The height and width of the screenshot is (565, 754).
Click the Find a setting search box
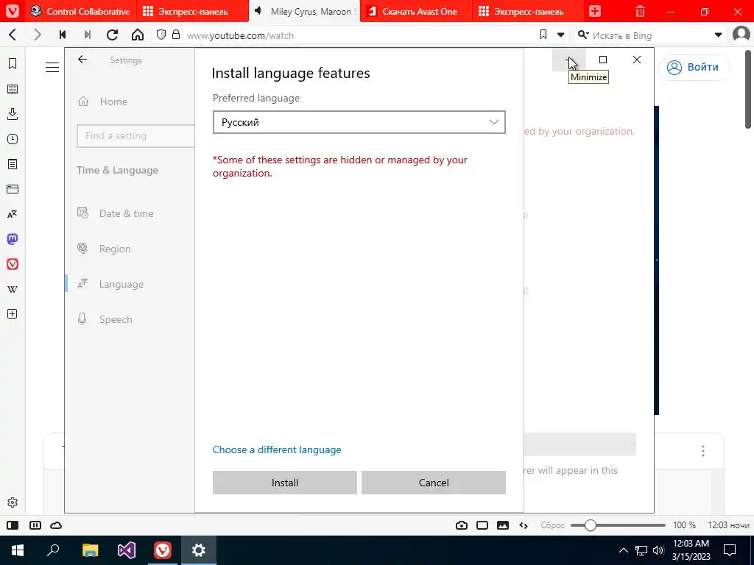coord(135,136)
